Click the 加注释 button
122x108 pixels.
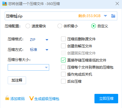(x=17, y=80)
